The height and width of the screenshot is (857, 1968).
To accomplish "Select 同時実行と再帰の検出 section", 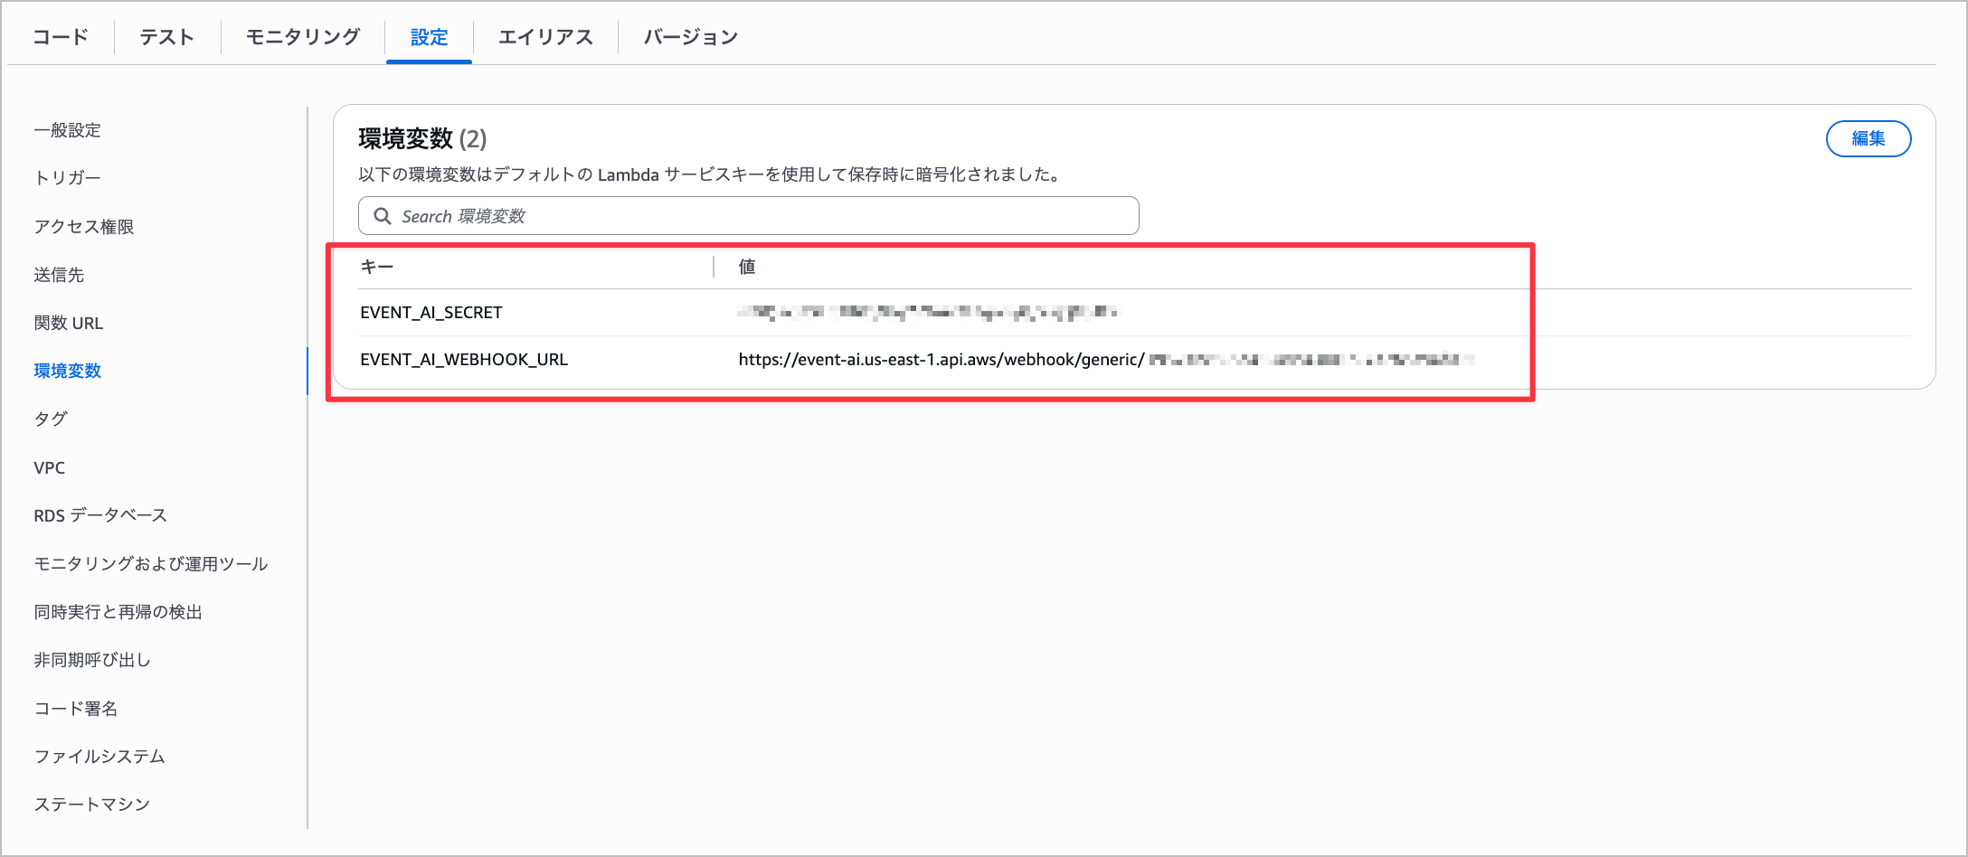I will [x=118, y=612].
